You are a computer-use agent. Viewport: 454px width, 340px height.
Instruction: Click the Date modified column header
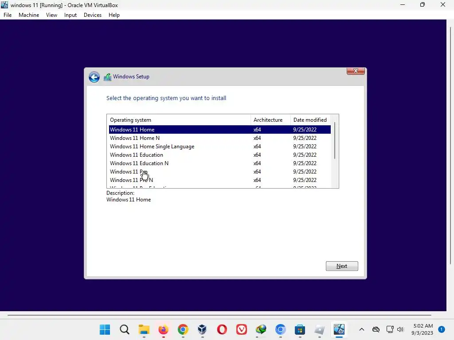click(310, 120)
